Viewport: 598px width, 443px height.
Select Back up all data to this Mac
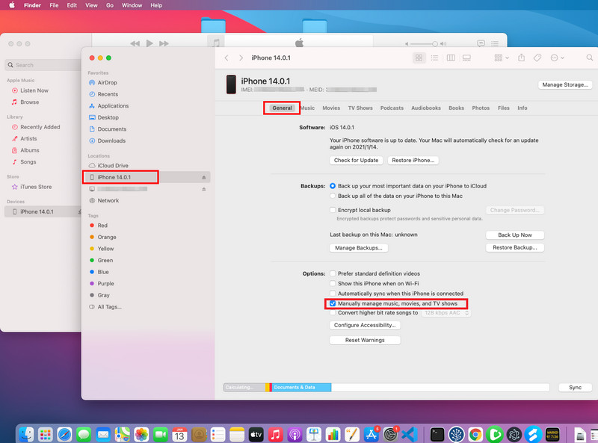tap(333, 196)
